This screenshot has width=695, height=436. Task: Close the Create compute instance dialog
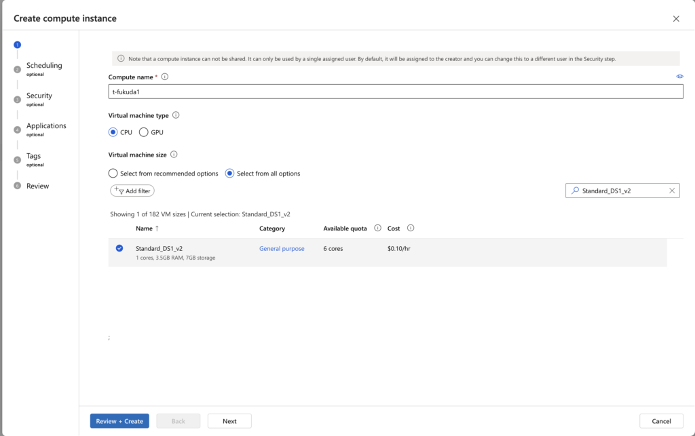coord(676,19)
